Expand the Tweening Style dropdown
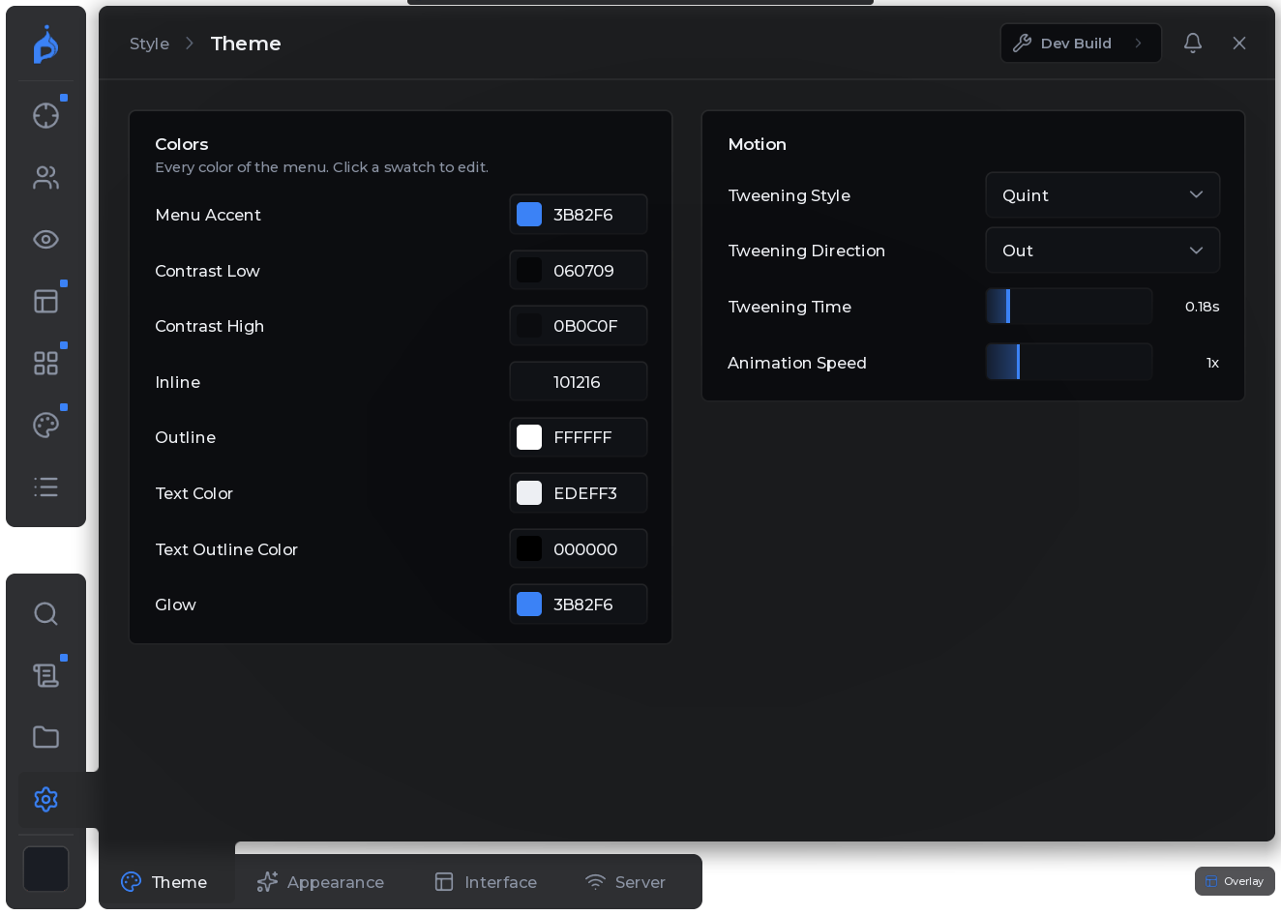 click(1102, 195)
